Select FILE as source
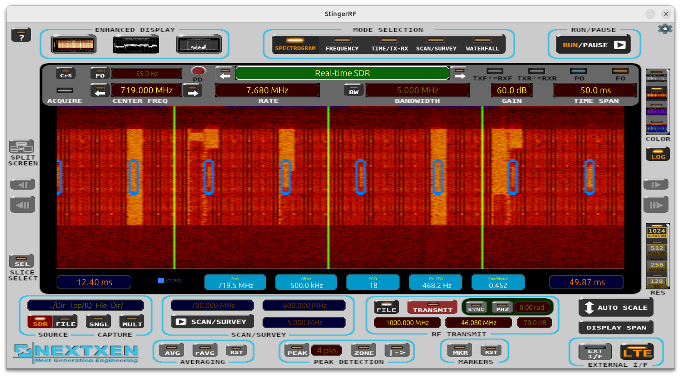Image resolution: width=681 pixels, height=377 pixels. 65,322
